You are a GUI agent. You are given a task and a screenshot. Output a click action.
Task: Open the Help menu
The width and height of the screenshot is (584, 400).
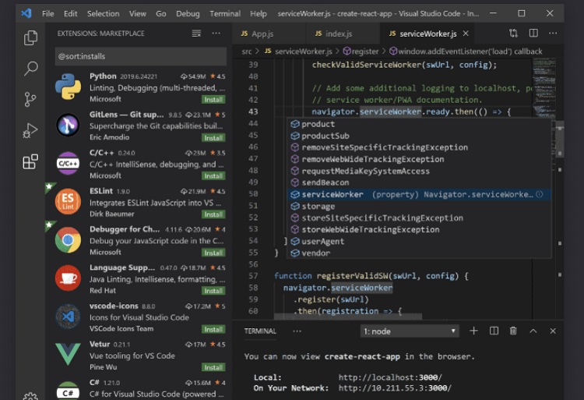pos(258,14)
